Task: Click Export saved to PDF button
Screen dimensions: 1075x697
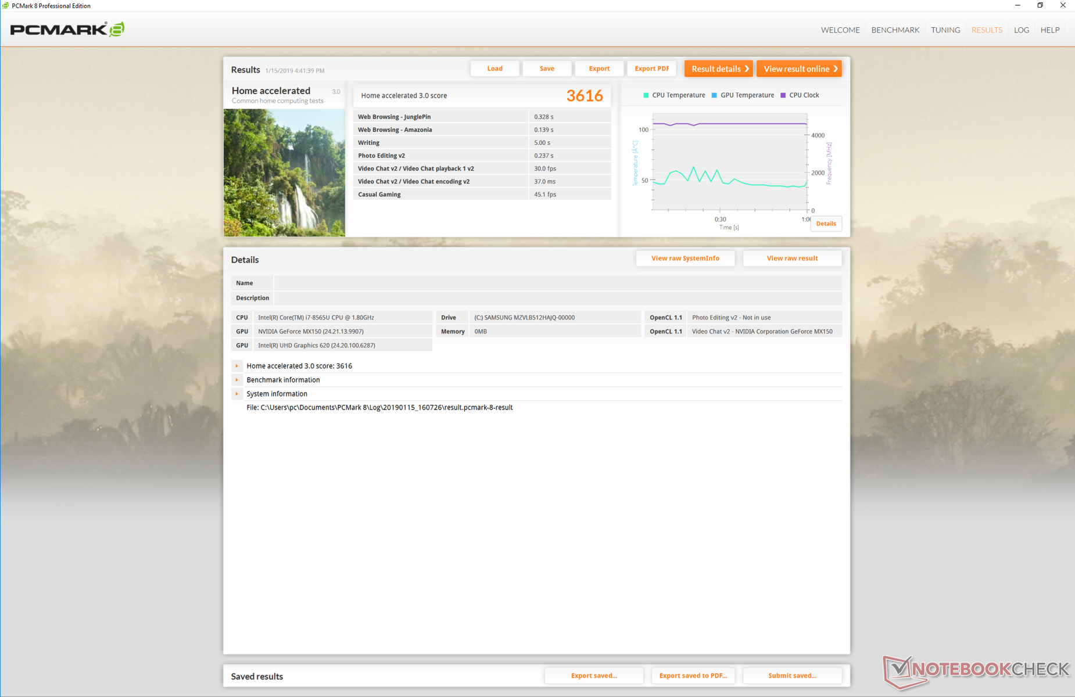Action: click(693, 676)
